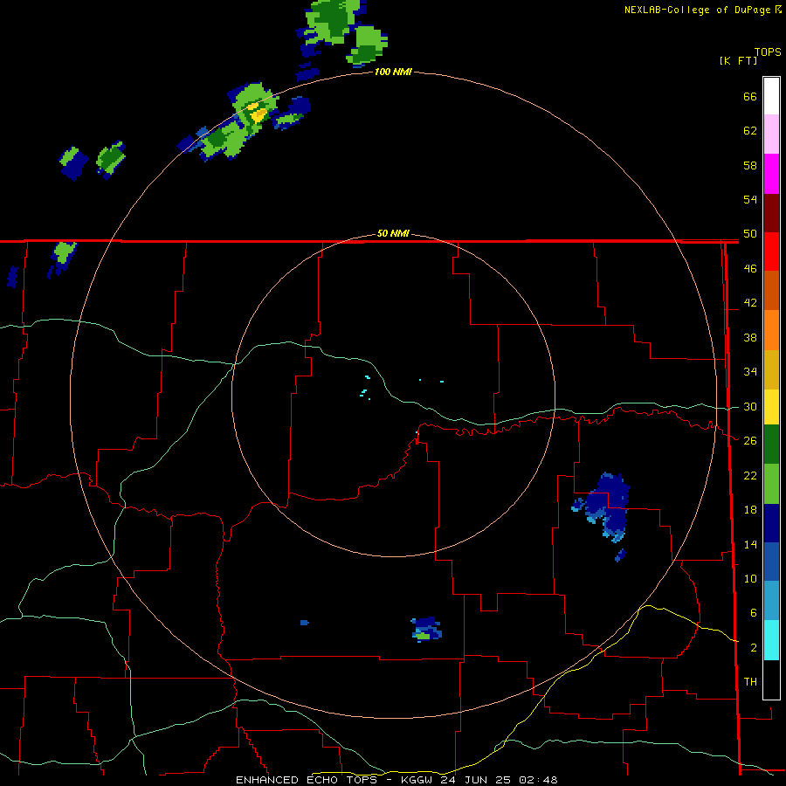Click the dark orange legend swatch
This screenshot has height=786, width=786.
[x=771, y=291]
